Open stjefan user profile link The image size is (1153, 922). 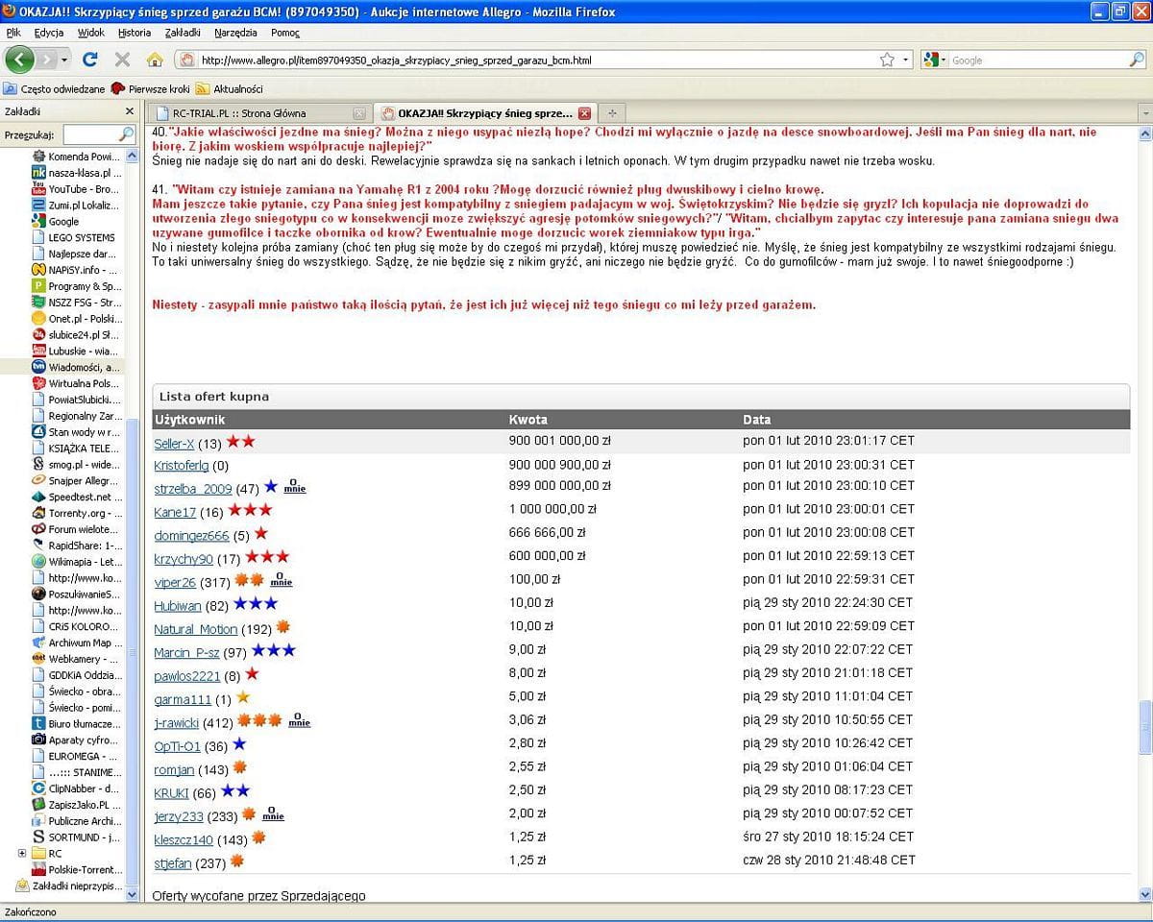coord(172,862)
